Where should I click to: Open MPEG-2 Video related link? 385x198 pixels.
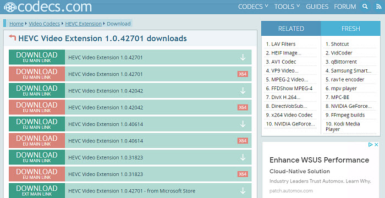tap(289, 79)
